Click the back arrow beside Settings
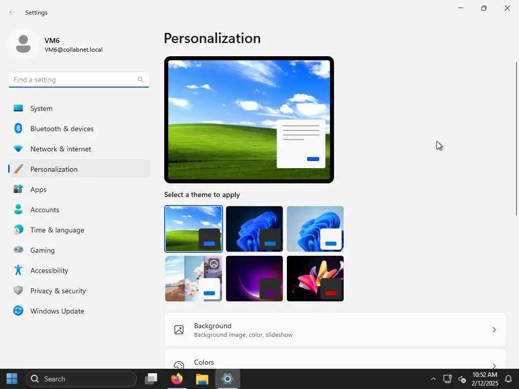The height and width of the screenshot is (389, 519). (12, 12)
